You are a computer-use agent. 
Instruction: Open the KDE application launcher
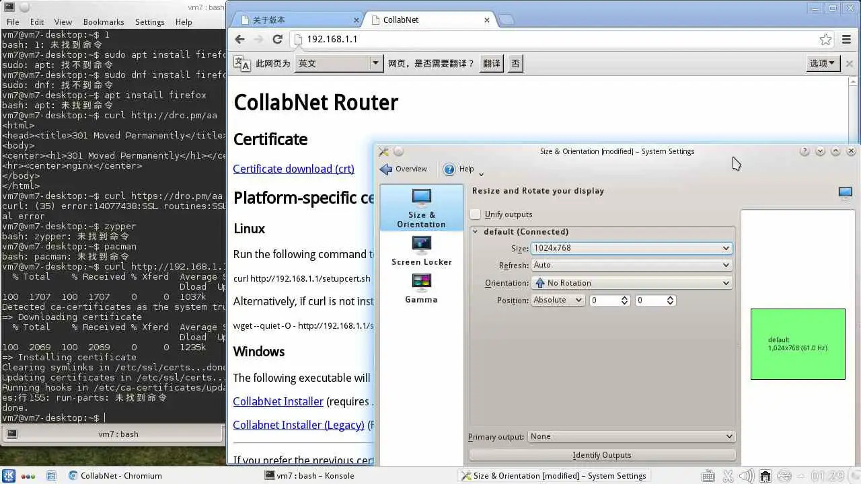9,475
